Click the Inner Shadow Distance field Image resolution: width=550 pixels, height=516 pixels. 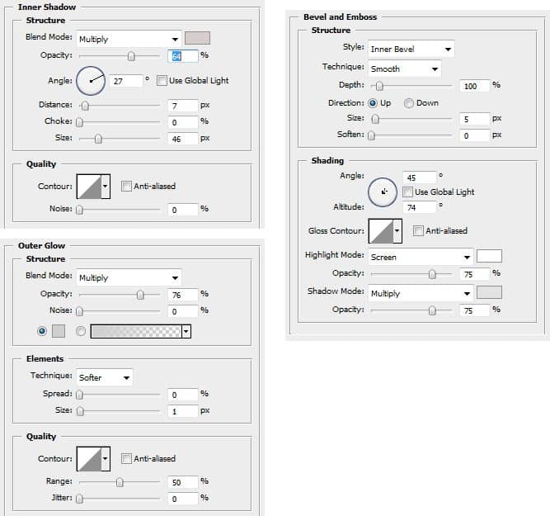[x=183, y=106]
